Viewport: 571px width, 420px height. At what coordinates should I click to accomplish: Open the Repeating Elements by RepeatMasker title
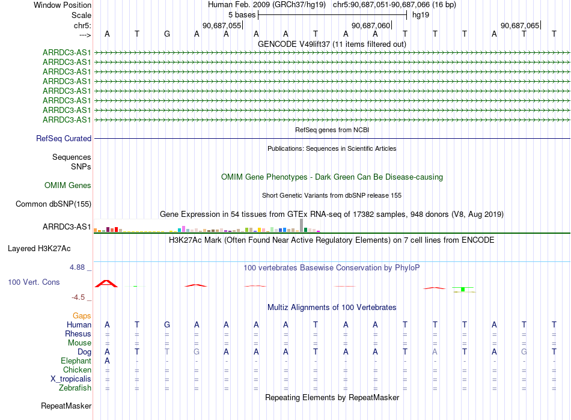332,397
